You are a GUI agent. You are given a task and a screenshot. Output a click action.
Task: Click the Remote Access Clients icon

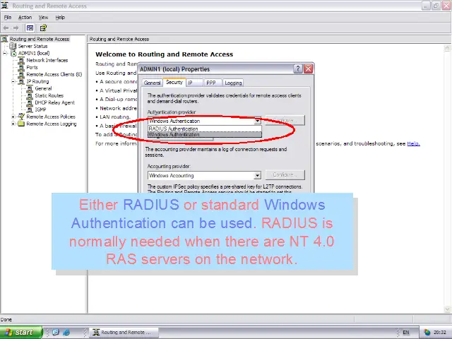21,74
